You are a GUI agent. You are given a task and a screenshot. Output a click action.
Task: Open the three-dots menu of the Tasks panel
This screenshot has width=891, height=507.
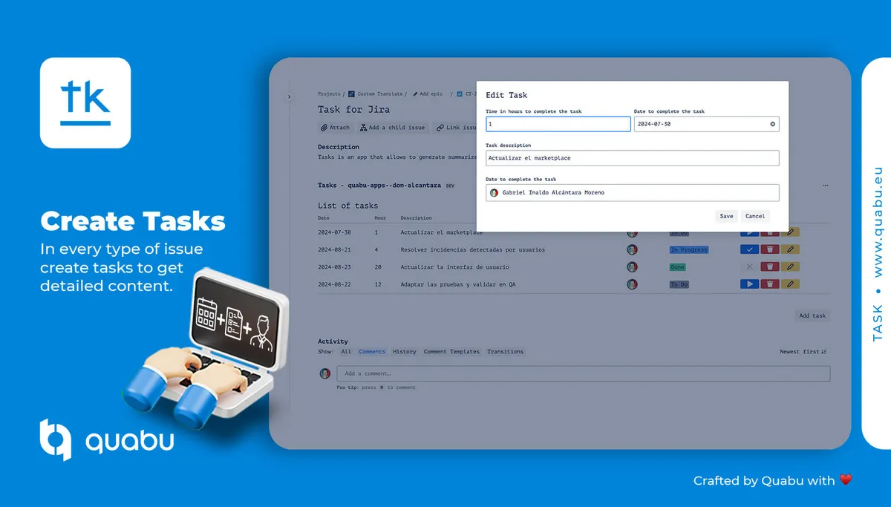click(826, 185)
